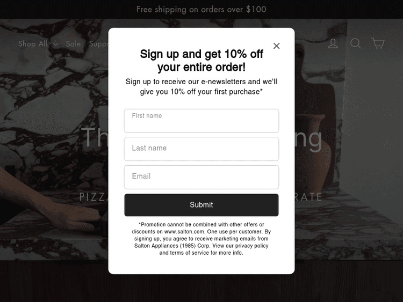This screenshot has width=403, height=302.
Task: Click into the Last name field
Action: point(201,149)
